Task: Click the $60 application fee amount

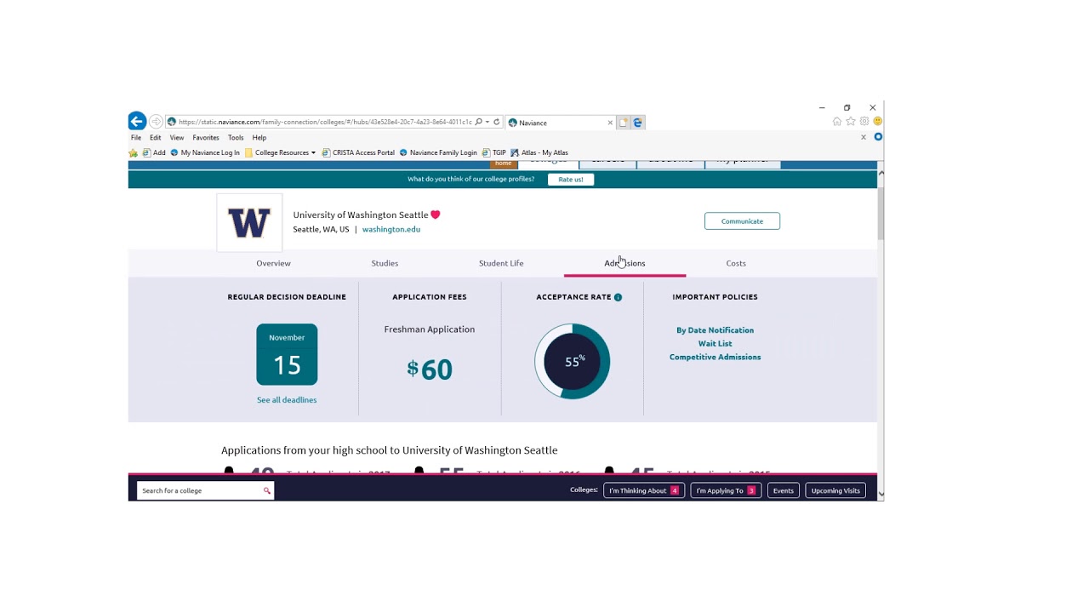Action: pos(430,370)
